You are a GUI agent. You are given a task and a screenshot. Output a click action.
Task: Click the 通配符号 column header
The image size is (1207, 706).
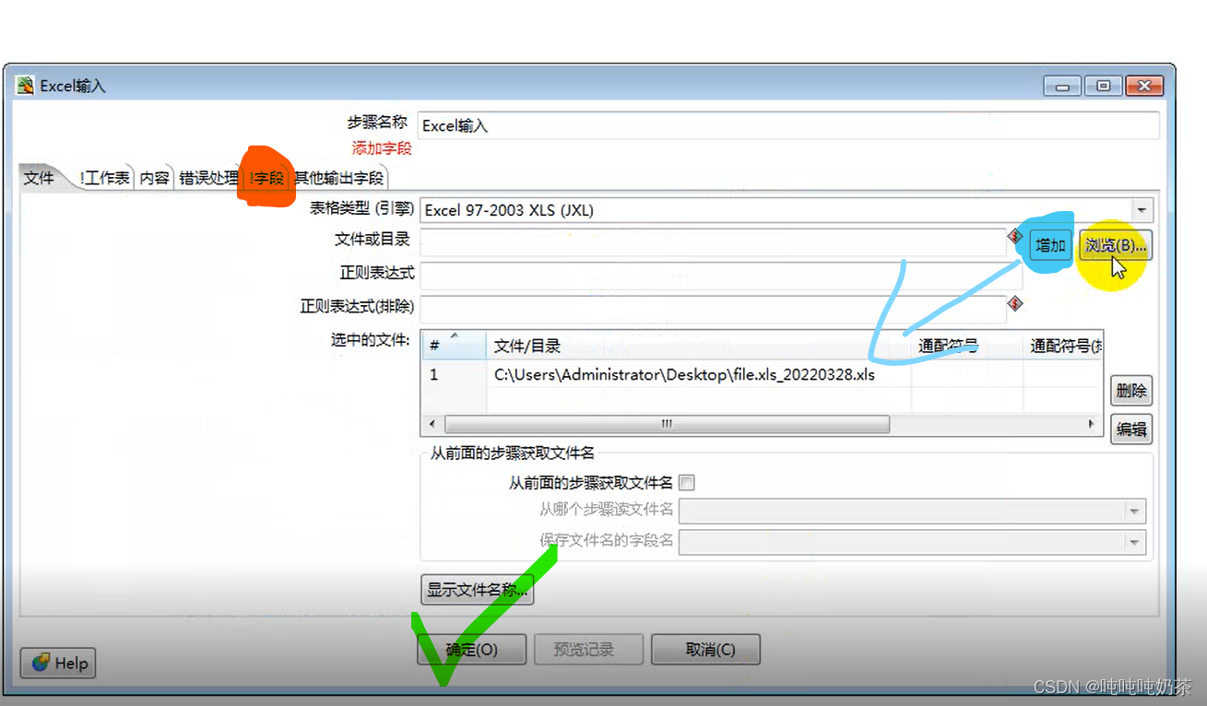pyautogui.click(x=966, y=347)
